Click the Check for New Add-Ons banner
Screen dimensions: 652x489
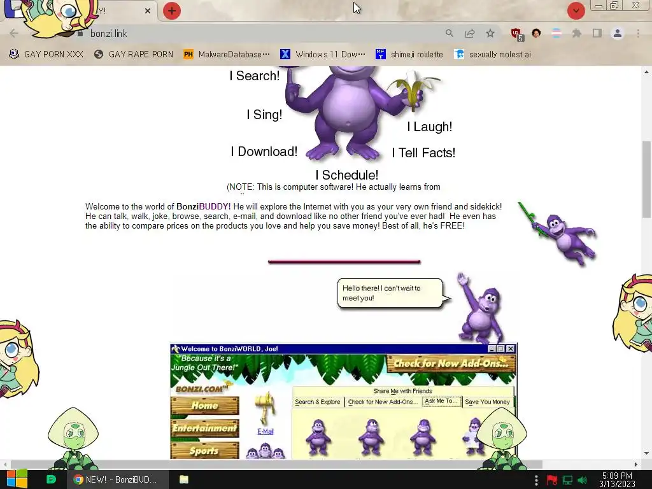(x=451, y=364)
